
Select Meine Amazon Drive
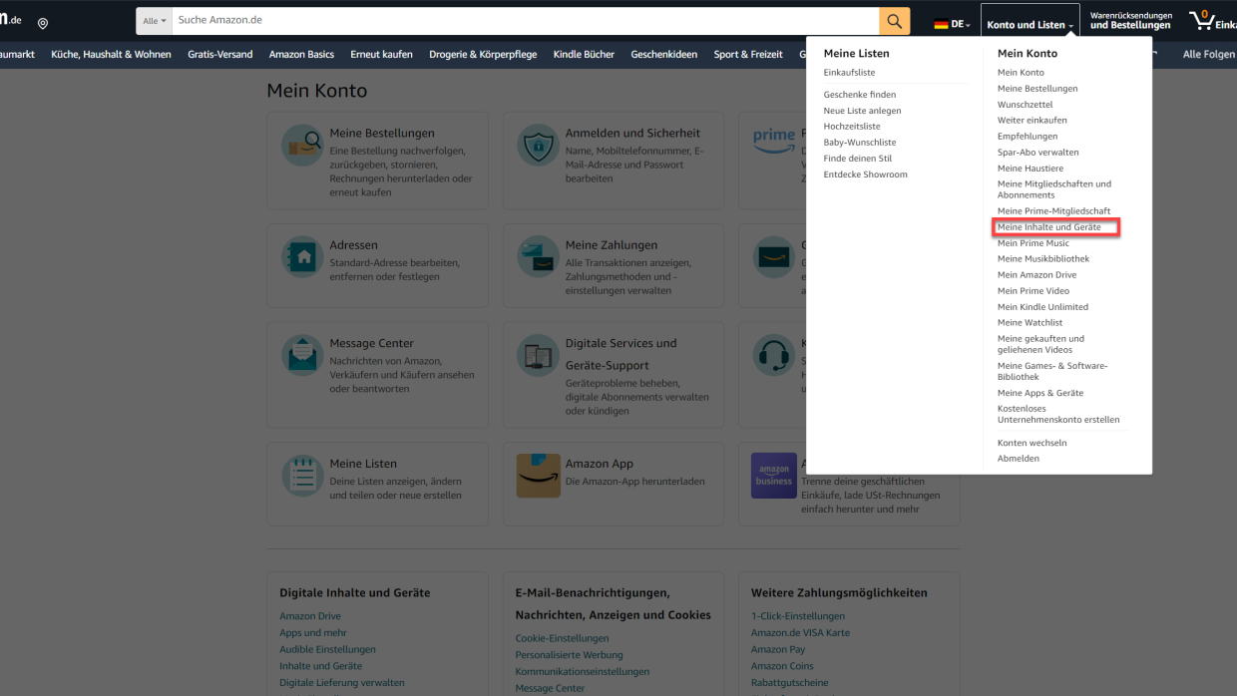pyautogui.click(x=1036, y=275)
